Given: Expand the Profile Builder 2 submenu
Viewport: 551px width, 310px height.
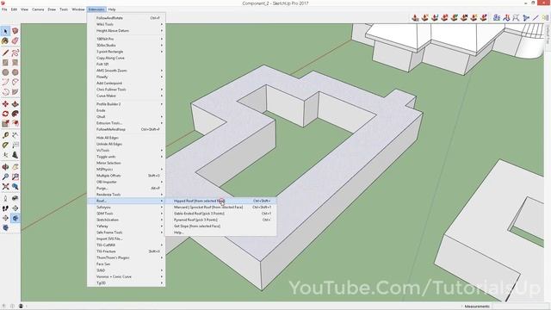Looking at the screenshot, I should point(127,104).
